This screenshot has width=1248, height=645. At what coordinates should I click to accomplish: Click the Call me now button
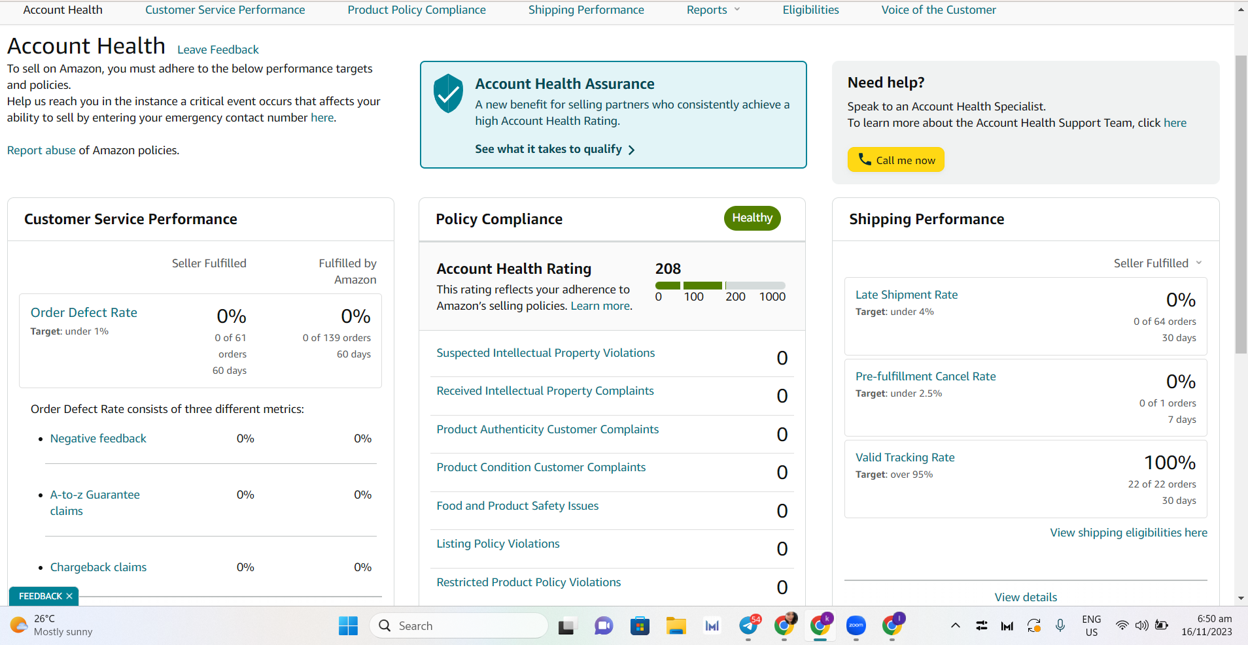[895, 160]
